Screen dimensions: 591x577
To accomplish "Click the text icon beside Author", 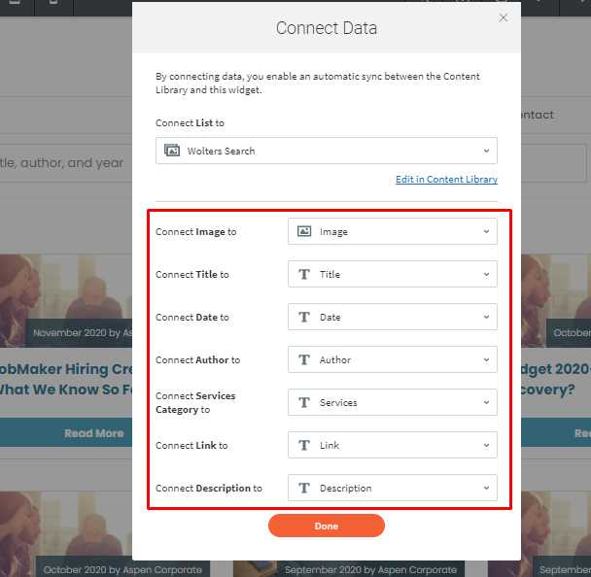I will [x=304, y=359].
